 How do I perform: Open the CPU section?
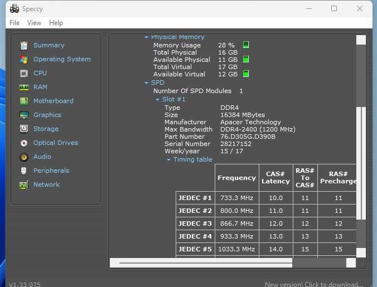pyautogui.click(x=40, y=73)
